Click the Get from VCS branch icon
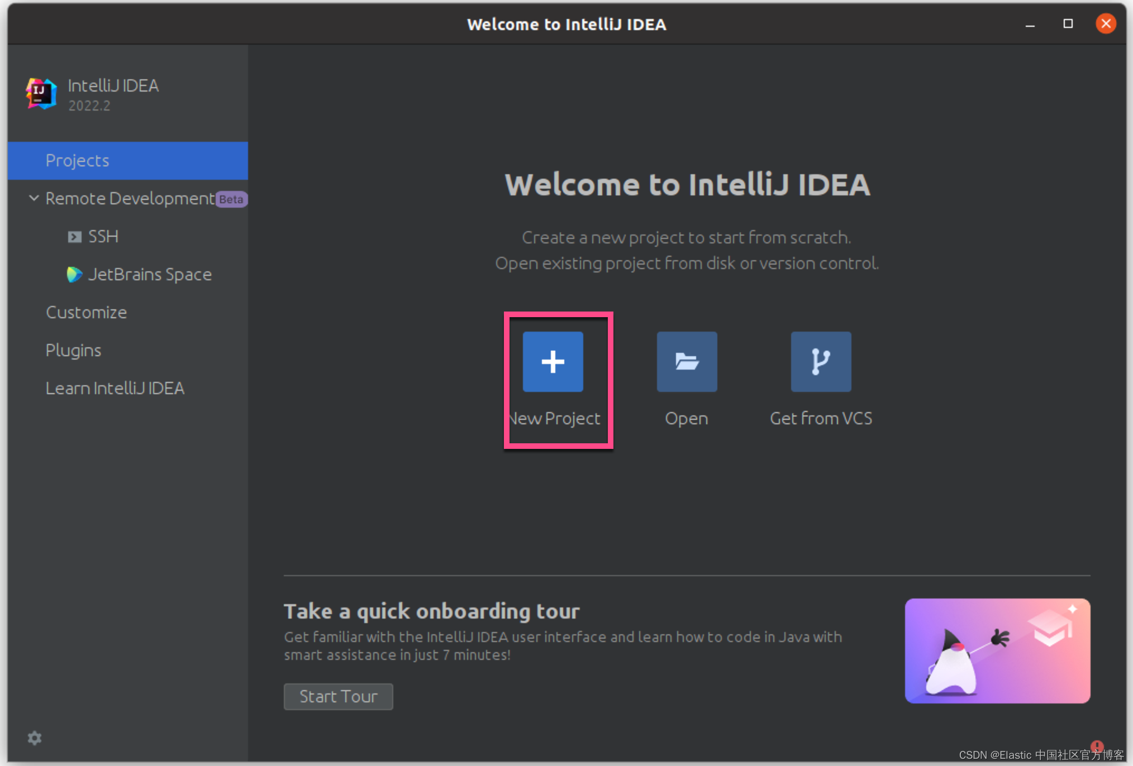Viewport: 1133px width, 766px height. (821, 362)
